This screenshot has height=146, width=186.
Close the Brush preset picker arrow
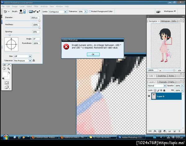point(24,12)
